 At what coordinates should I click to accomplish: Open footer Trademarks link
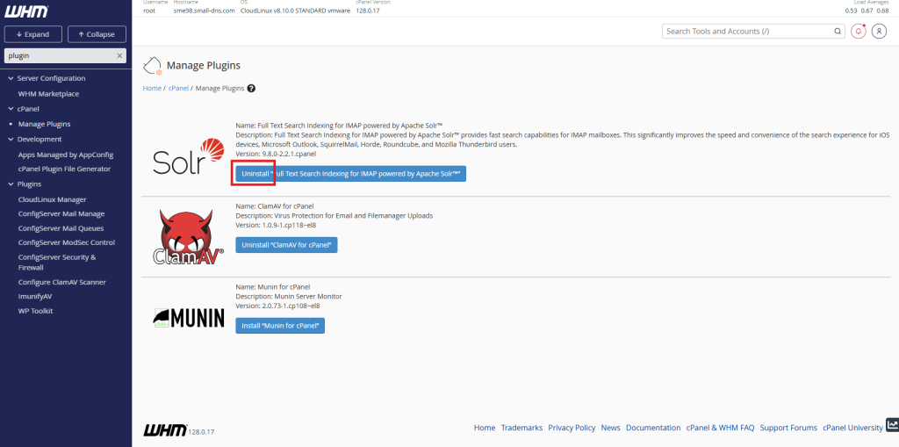(521, 428)
